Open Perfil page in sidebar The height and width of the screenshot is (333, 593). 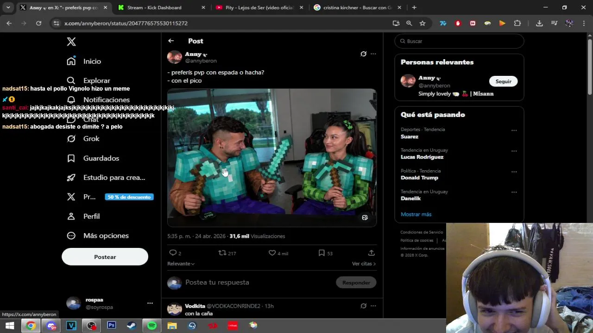coord(83,216)
